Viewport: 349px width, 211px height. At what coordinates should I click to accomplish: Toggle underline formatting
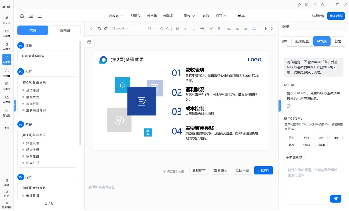[194, 29]
